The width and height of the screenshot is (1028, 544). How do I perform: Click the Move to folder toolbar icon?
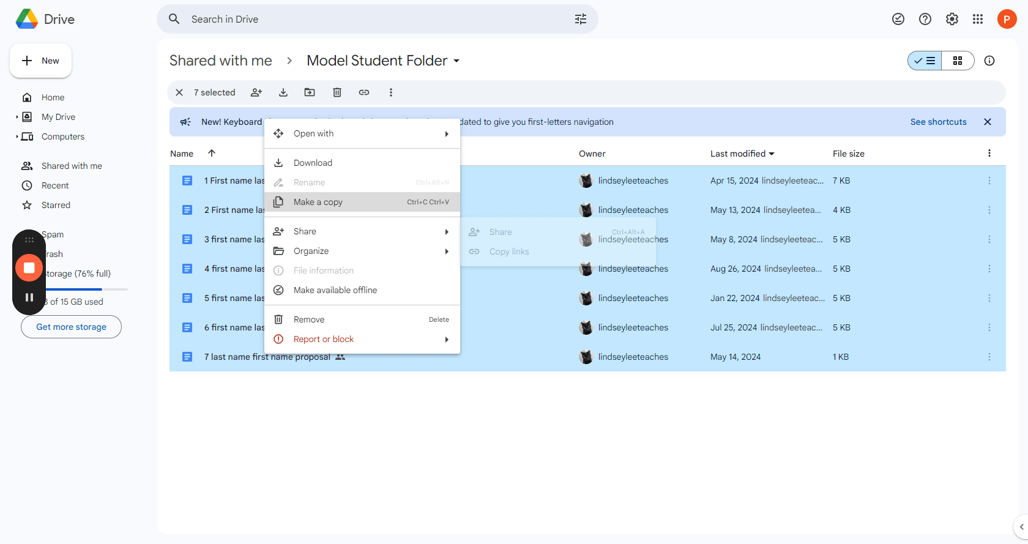click(x=310, y=92)
